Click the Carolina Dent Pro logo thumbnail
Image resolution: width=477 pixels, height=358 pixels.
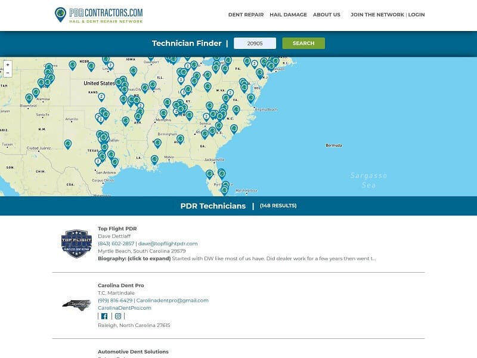coord(76,305)
